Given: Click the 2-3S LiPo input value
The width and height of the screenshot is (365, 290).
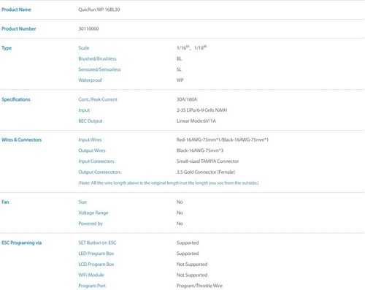Looking at the screenshot, I should pyautogui.click(x=201, y=110).
